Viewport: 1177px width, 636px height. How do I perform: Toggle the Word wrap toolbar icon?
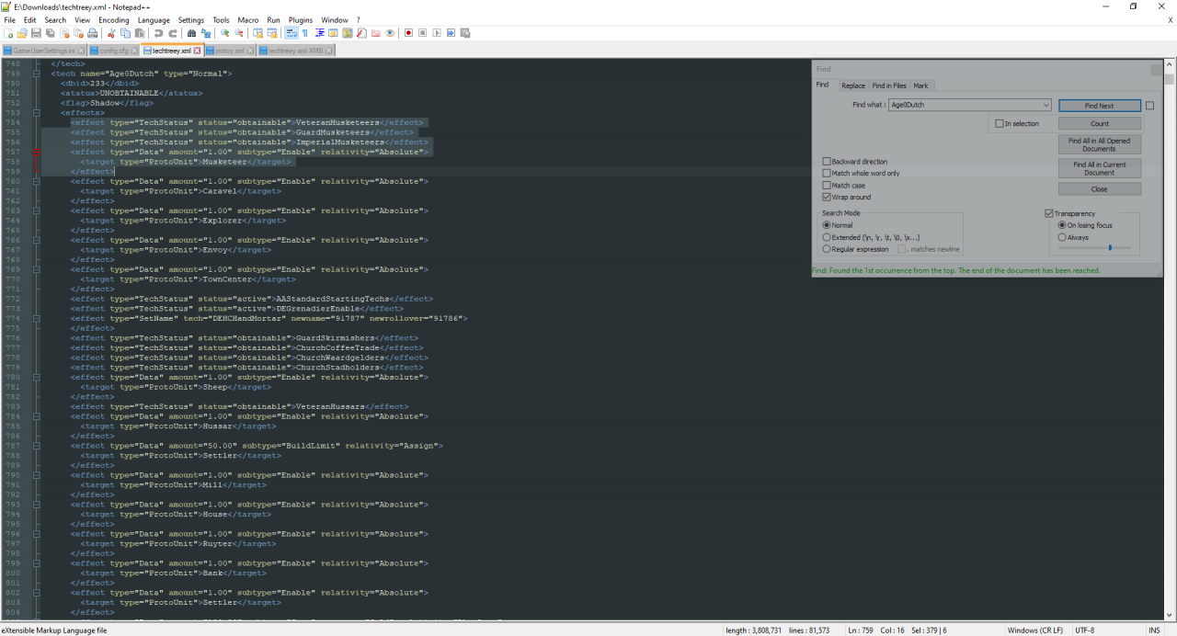pos(291,33)
